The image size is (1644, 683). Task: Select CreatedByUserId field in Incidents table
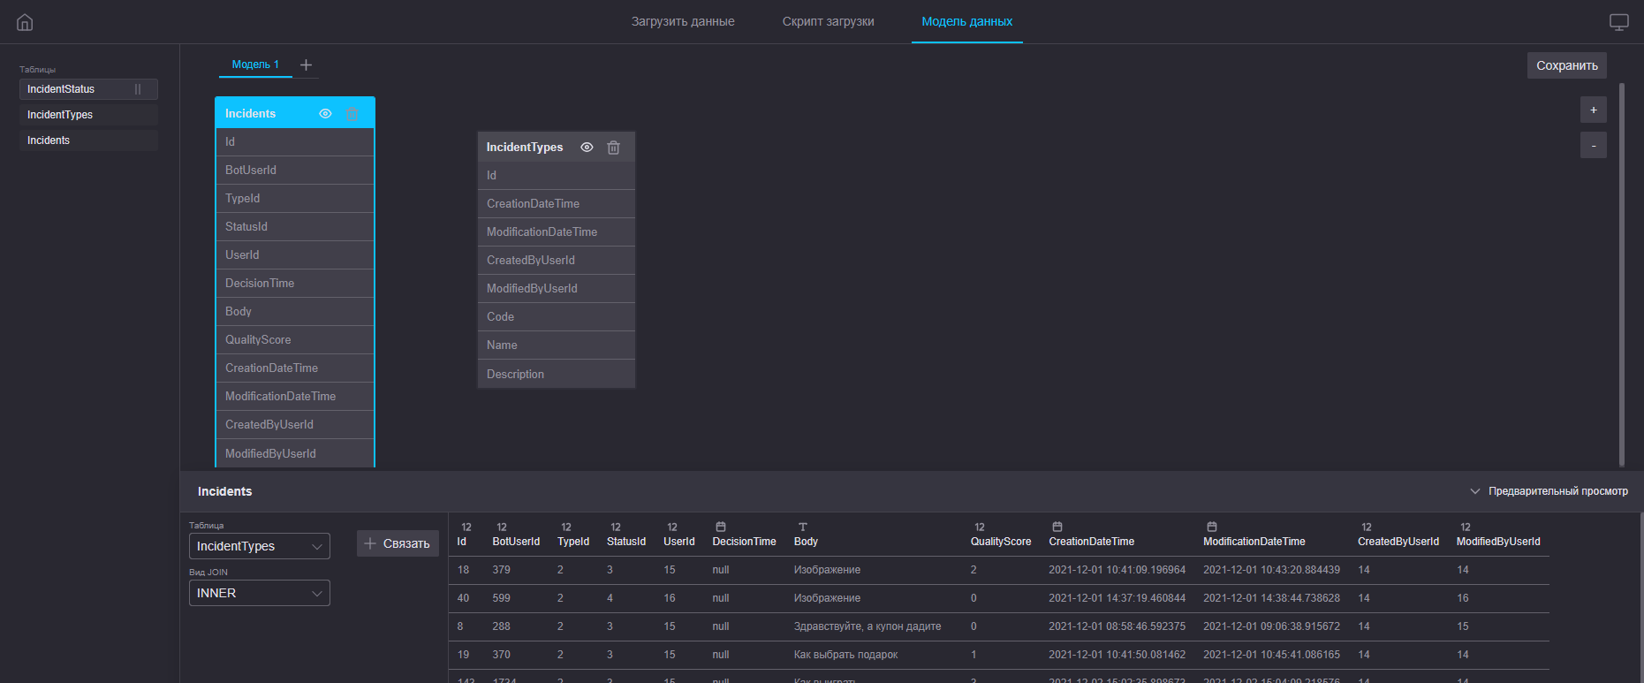click(x=295, y=425)
